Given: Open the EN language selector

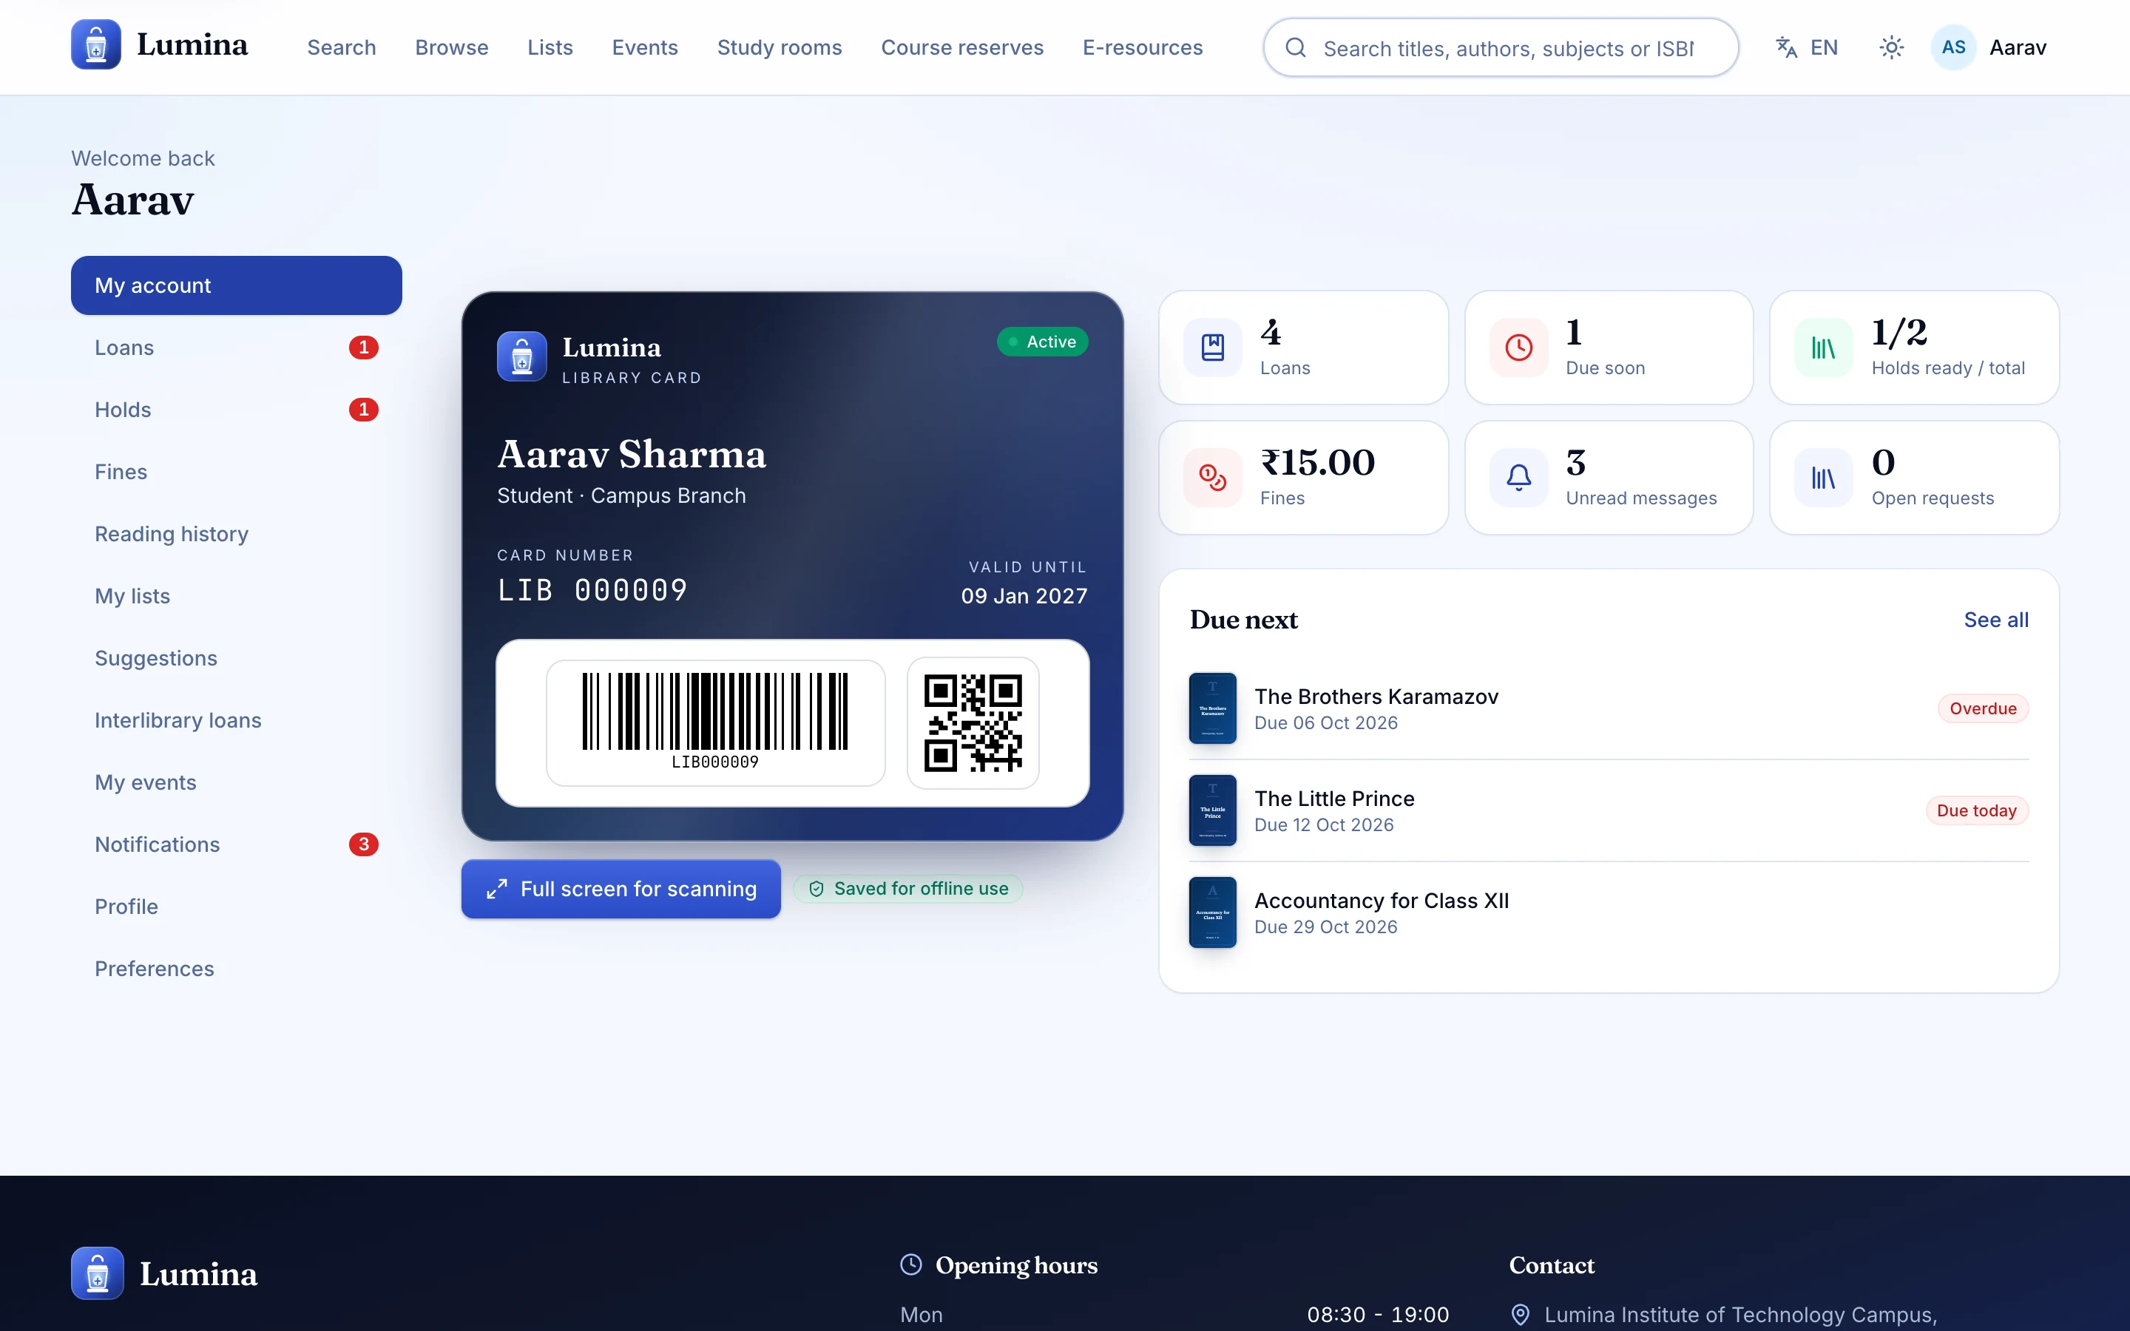Looking at the screenshot, I should pyautogui.click(x=1807, y=47).
